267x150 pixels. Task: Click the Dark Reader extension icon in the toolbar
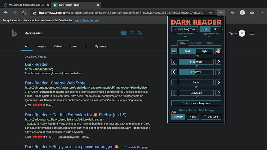pos(221,12)
